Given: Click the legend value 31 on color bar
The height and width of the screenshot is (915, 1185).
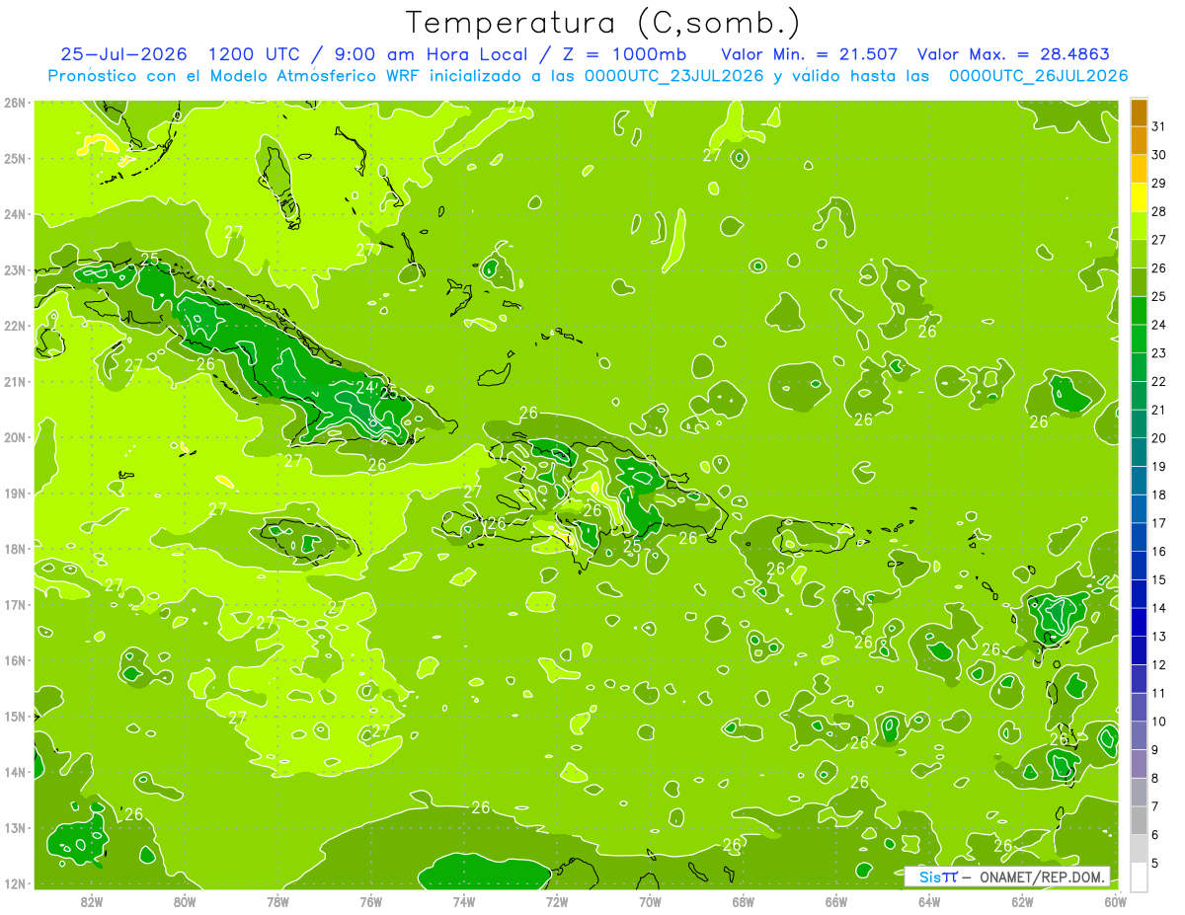Looking at the screenshot, I should point(1159,126).
